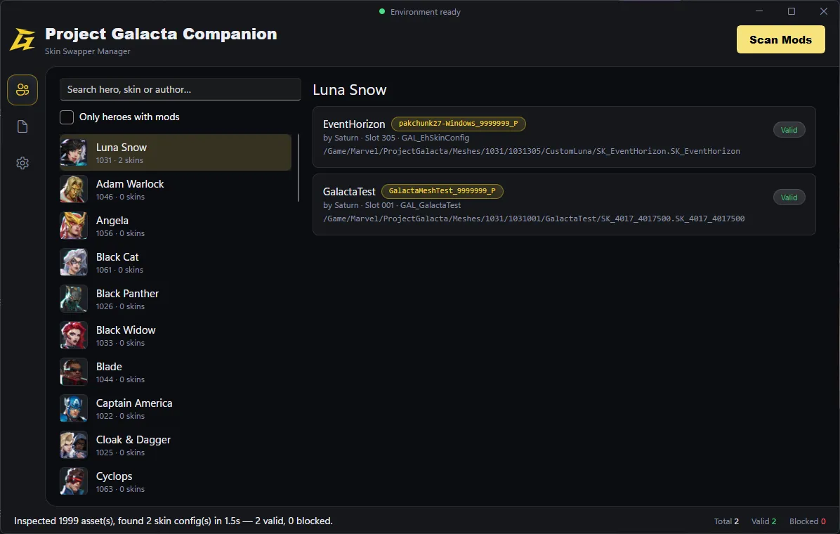Image resolution: width=840 pixels, height=534 pixels.
Task: Click the EventHorizon skin title
Action: (354, 124)
